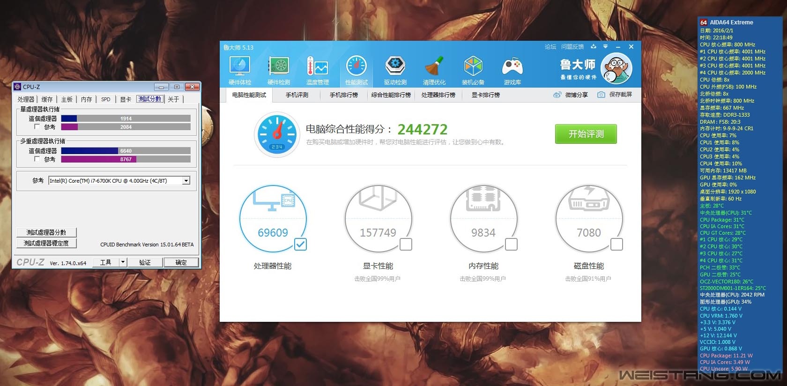
Task: Open 清理优化 broom icon
Action: 434,67
